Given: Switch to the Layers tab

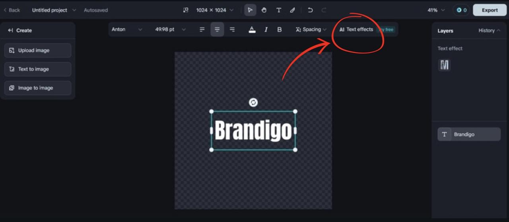Looking at the screenshot, I should pos(445,31).
